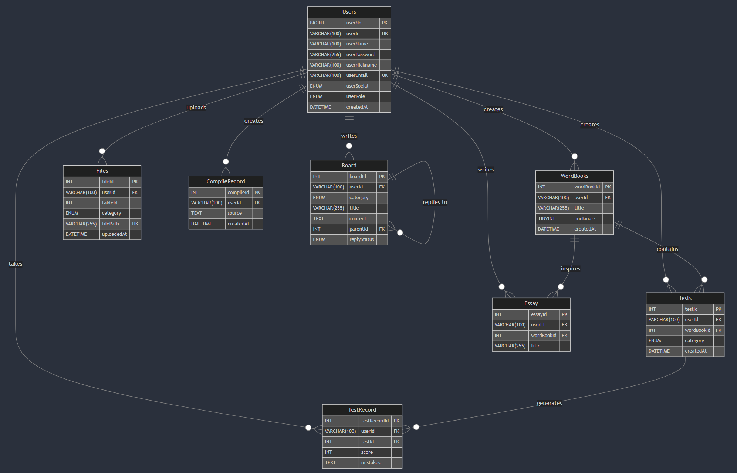The width and height of the screenshot is (737, 473).
Task: Click the Board entity title
Action: click(x=349, y=166)
